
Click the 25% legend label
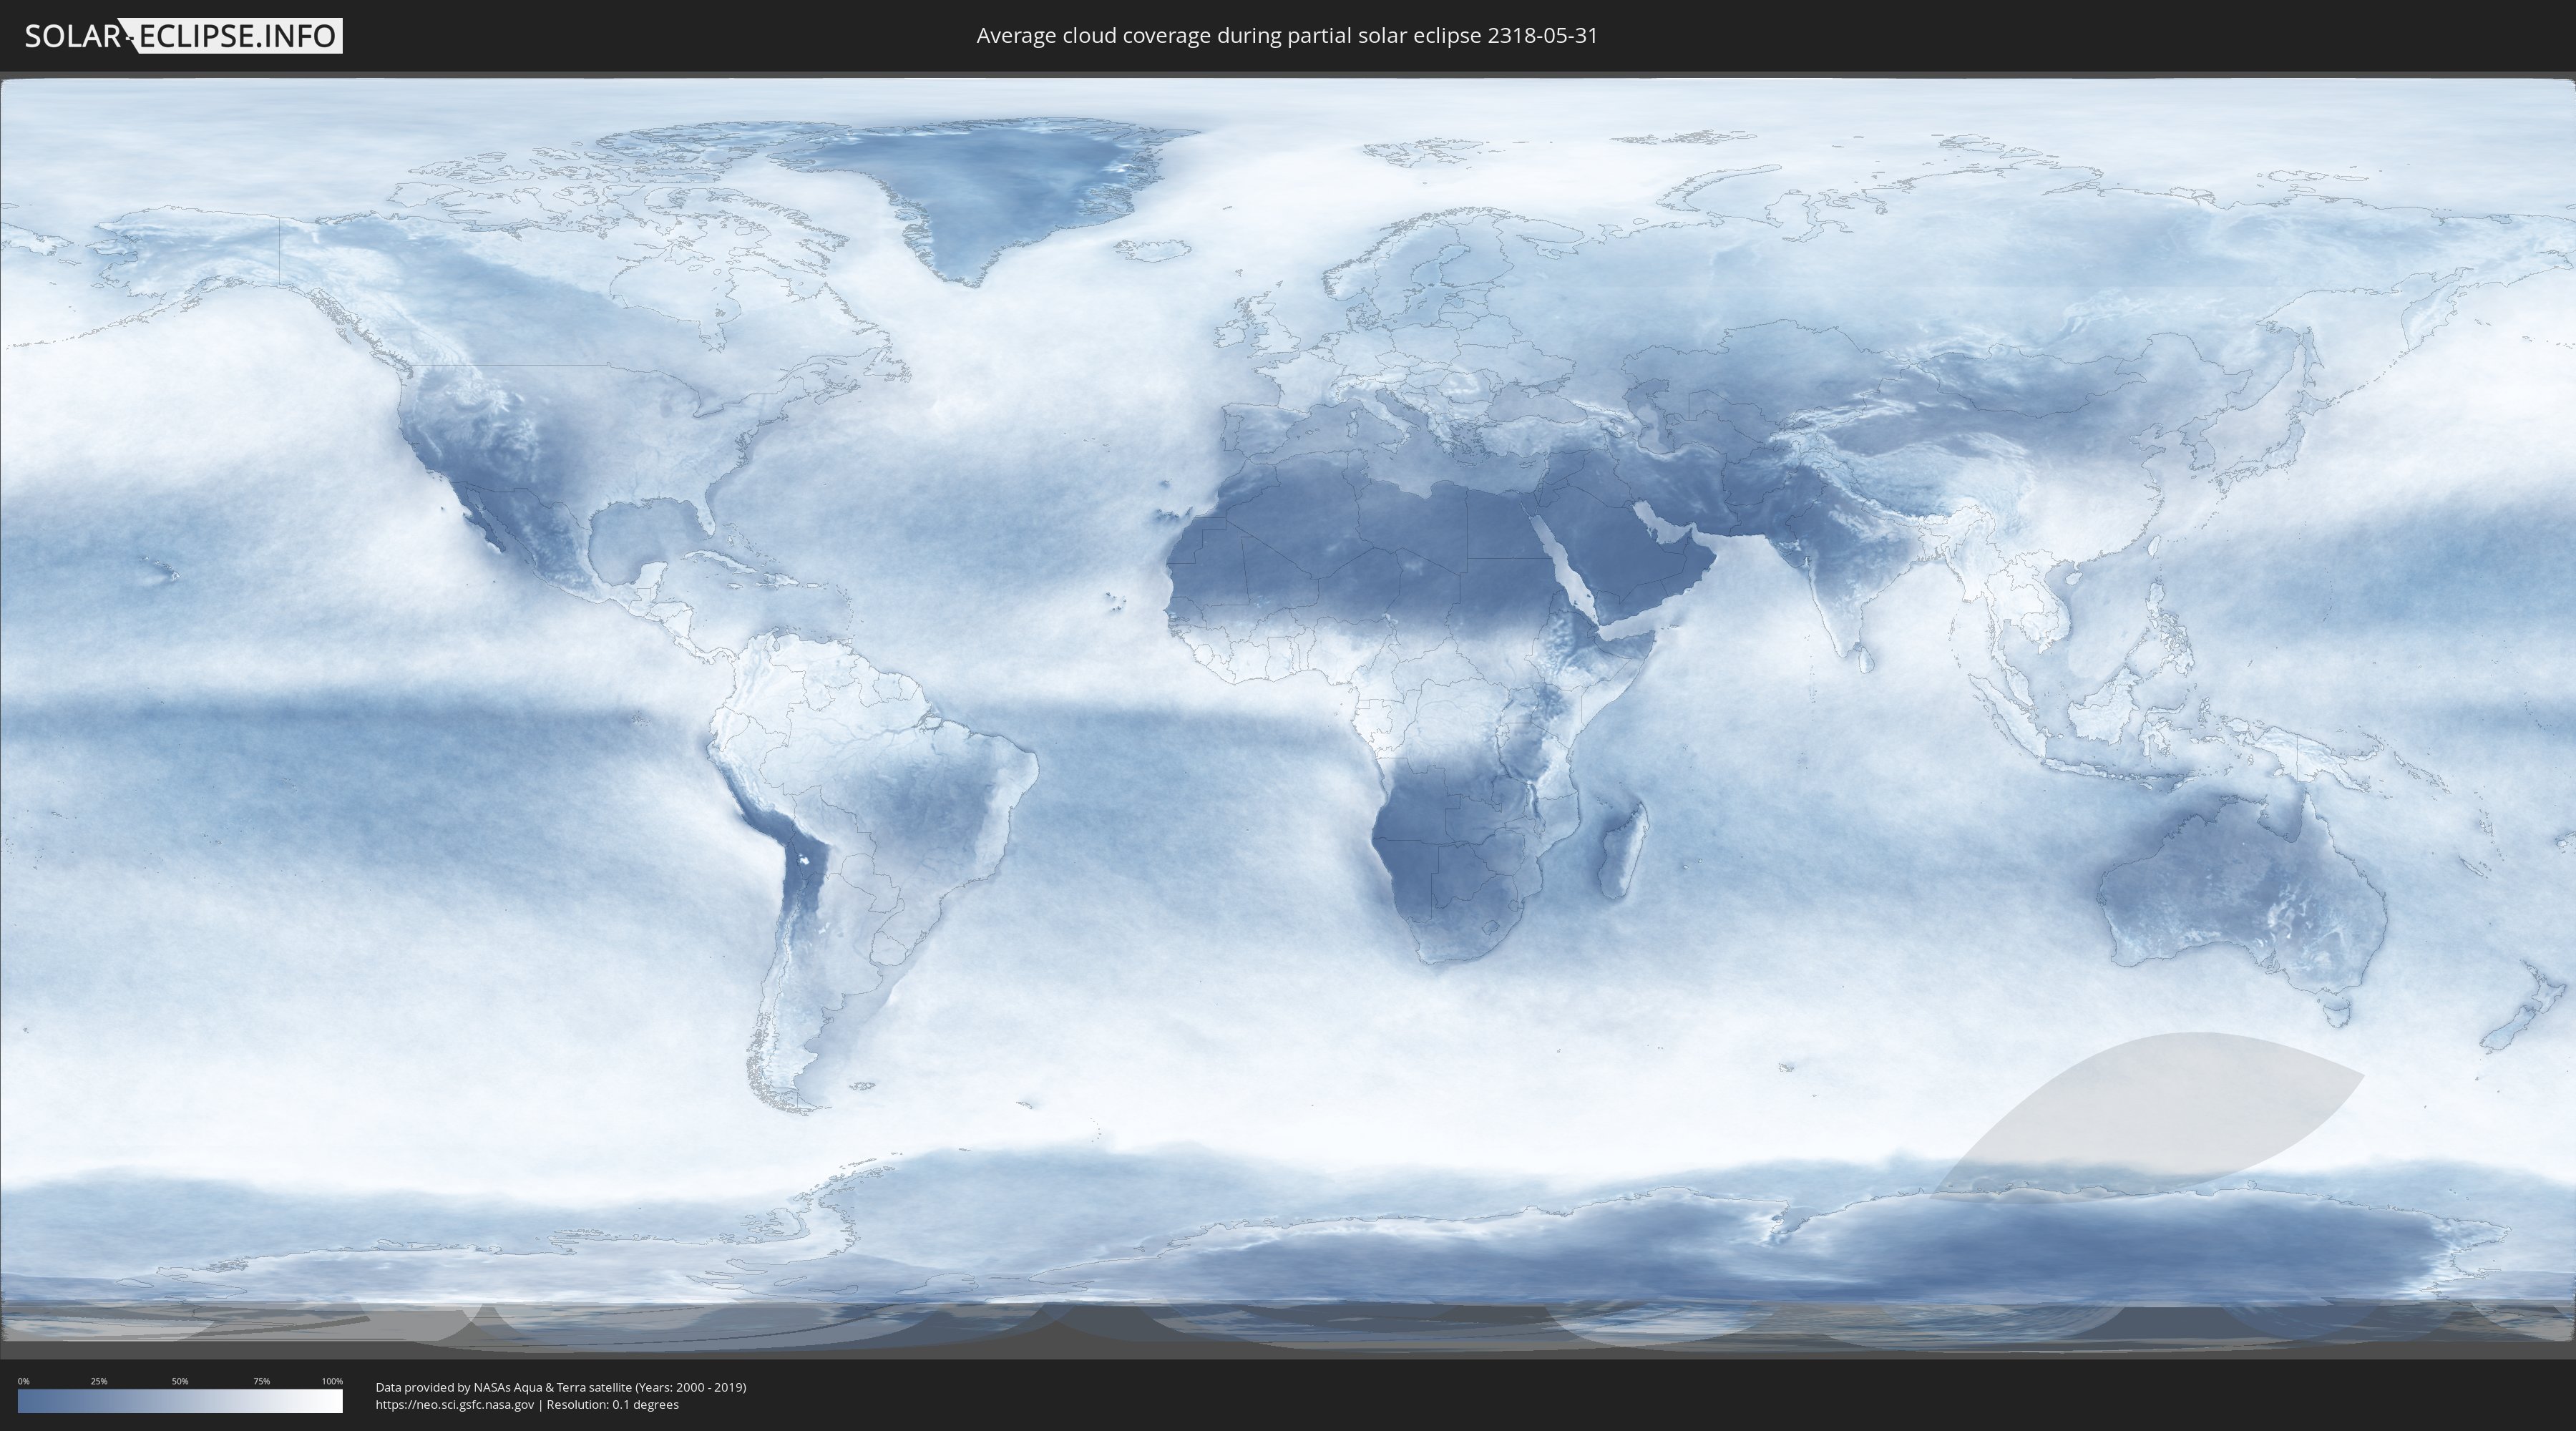coord(99,1381)
